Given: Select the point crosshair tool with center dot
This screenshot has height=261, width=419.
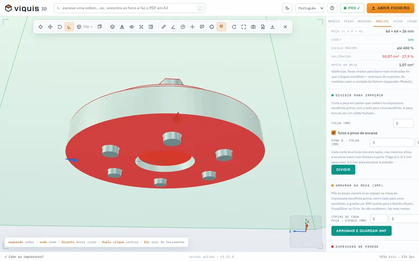Looking at the screenshot, I should (x=192, y=26).
